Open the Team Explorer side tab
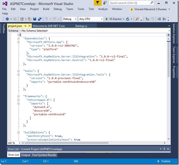This screenshot has height=165, width=179. pyautogui.click(x=174, y=55)
